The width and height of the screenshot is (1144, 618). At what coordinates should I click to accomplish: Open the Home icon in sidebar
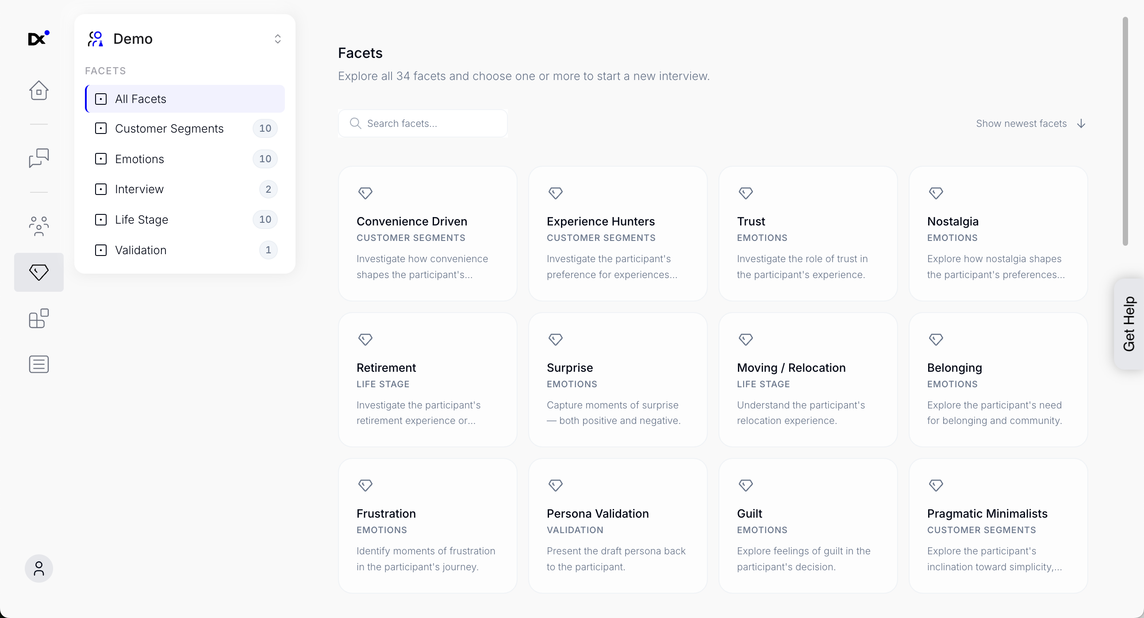click(38, 91)
